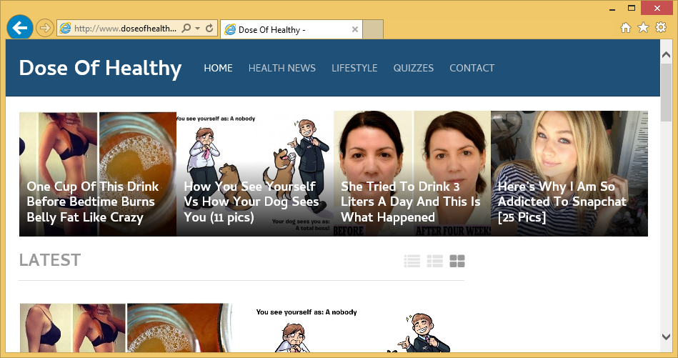Open favorites star icon
Screen dimensions: 678x358
click(644, 28)
